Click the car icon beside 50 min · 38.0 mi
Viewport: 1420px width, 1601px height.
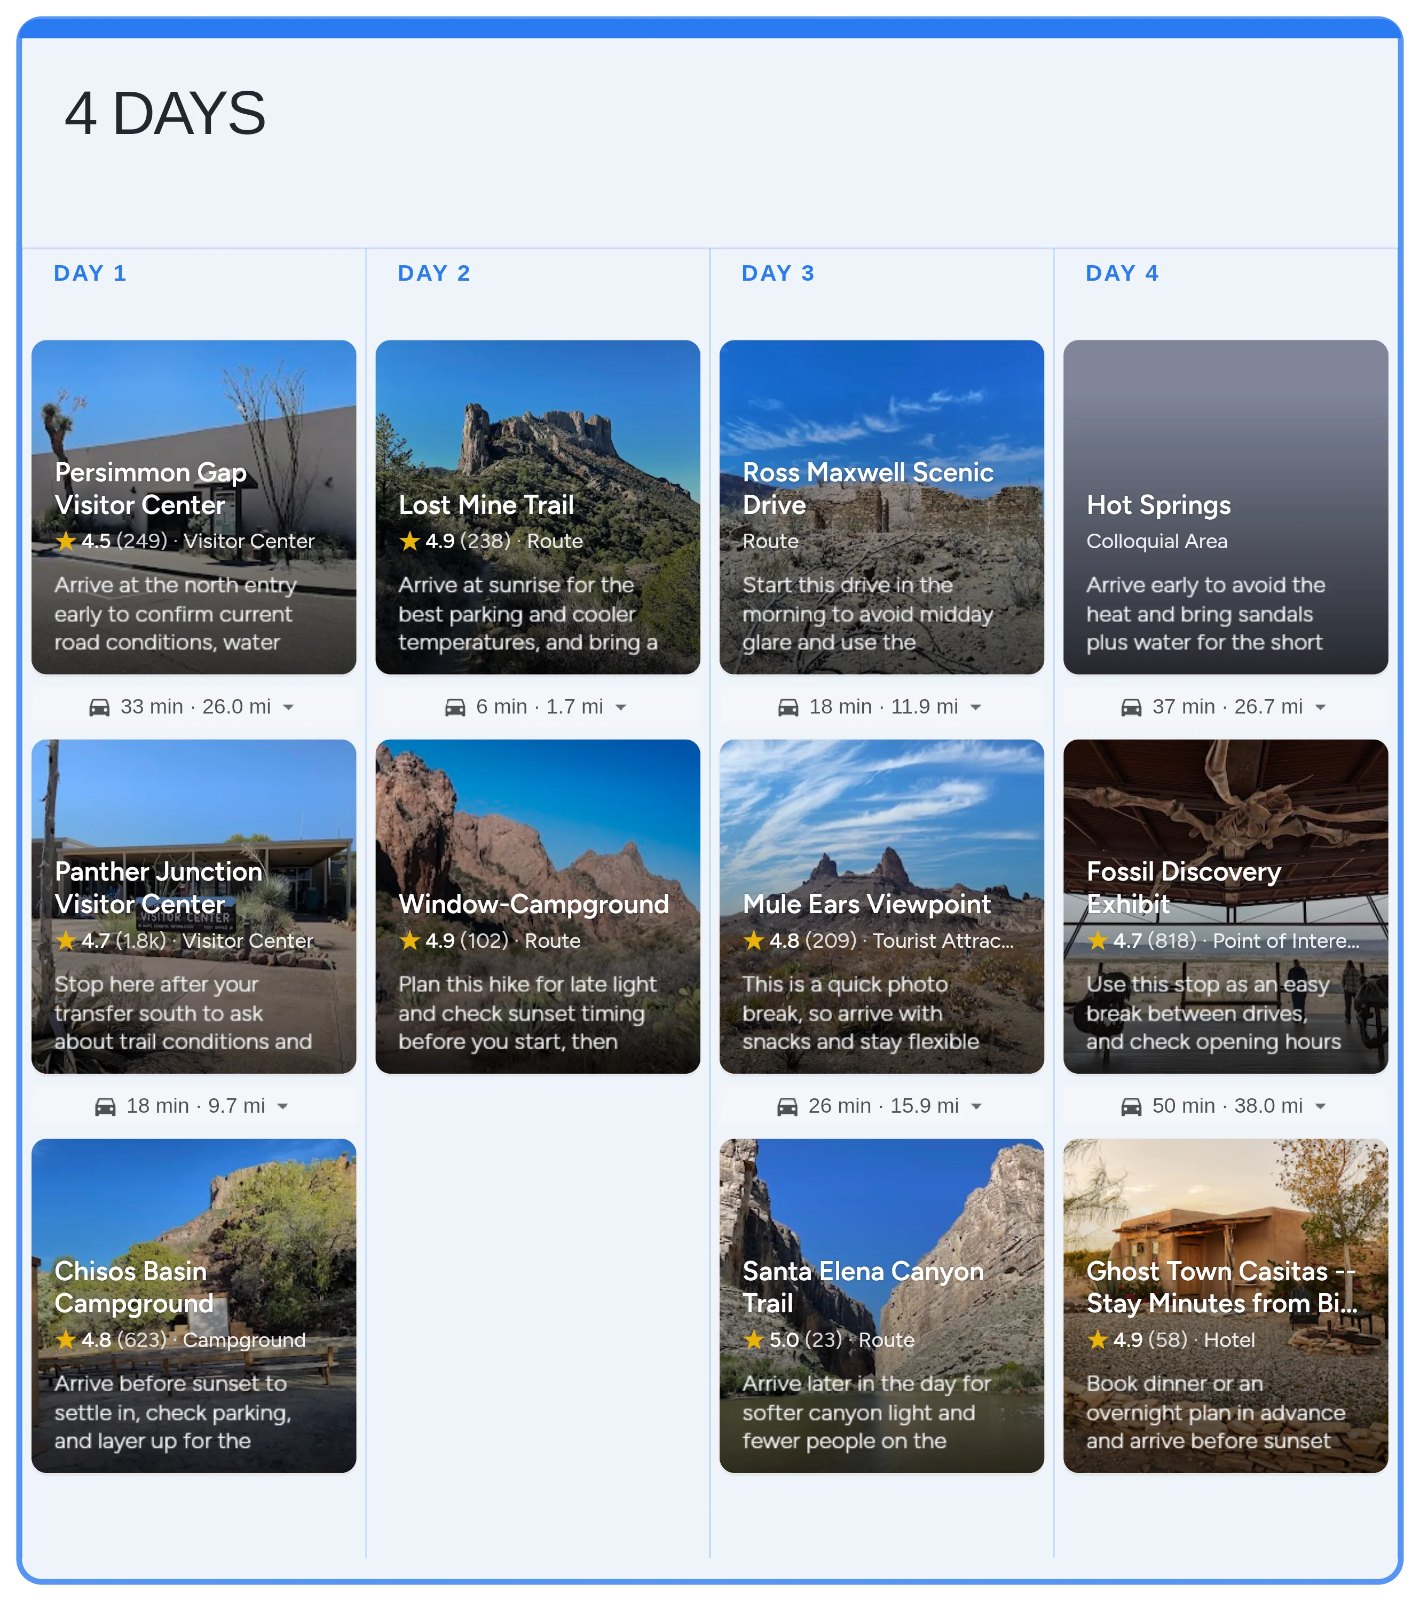[x=1132, y=1106]
